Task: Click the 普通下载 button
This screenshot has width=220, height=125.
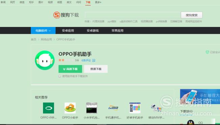Action: (96, 69)
